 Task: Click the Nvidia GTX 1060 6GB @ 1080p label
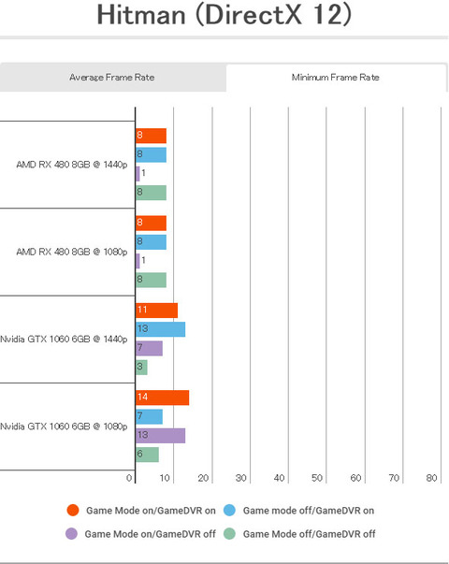pyautogui.click(x=64, y=427)
